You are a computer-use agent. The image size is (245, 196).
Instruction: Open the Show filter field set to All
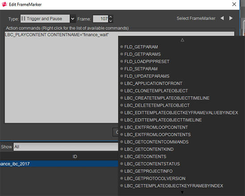(66, 147)
